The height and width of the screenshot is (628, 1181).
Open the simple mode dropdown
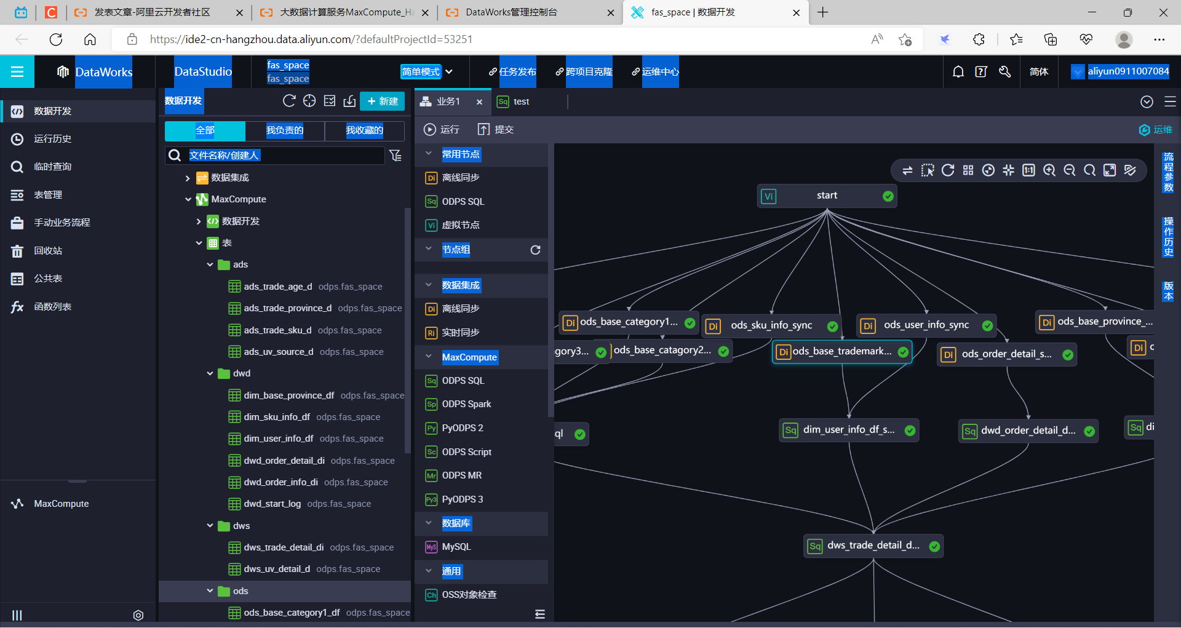427,72
